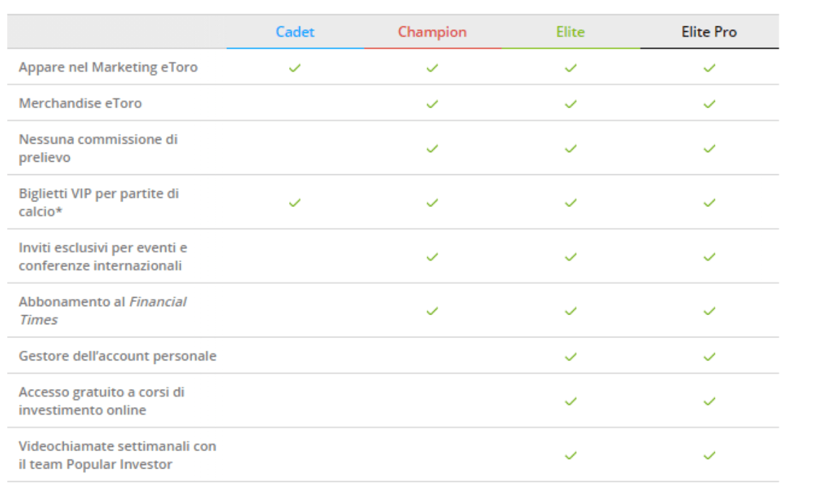Select the Cadet column tab
The width and height of the screenshot is (814, 495).
(295, 32)
